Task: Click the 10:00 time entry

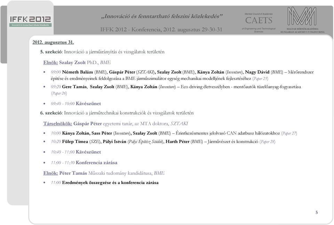Action: (x=56, y=133)
